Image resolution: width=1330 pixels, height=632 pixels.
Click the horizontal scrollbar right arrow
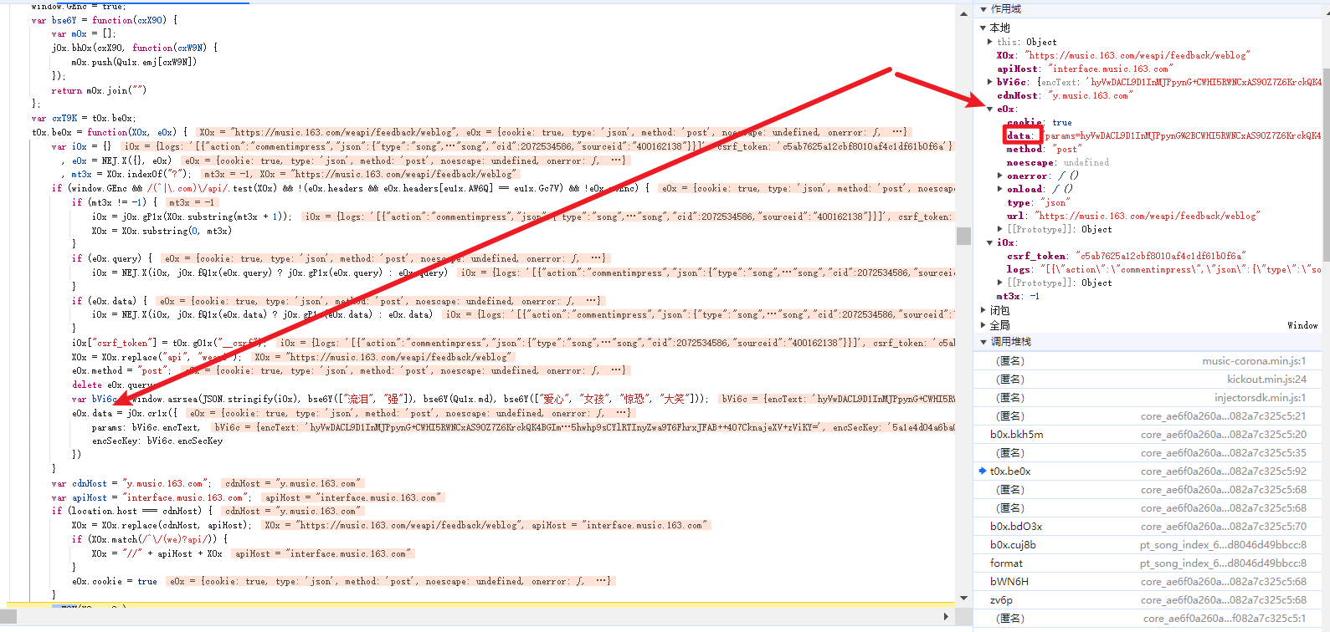[x=946, y=617]
